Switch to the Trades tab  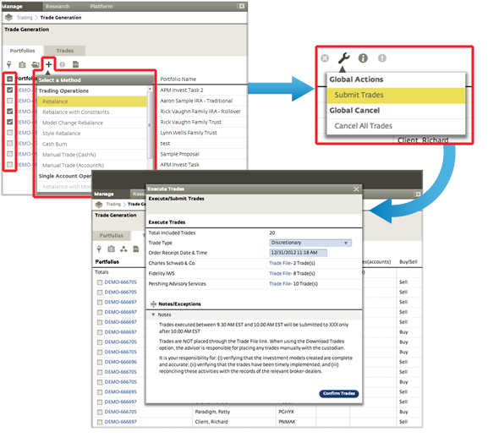64,51
